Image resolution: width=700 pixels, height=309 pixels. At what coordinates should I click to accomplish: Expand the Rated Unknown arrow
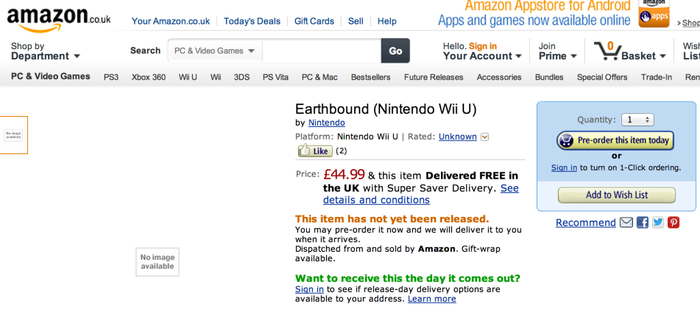485,137
